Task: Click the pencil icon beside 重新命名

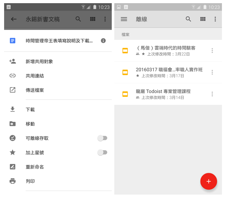Action: point(13,167)
